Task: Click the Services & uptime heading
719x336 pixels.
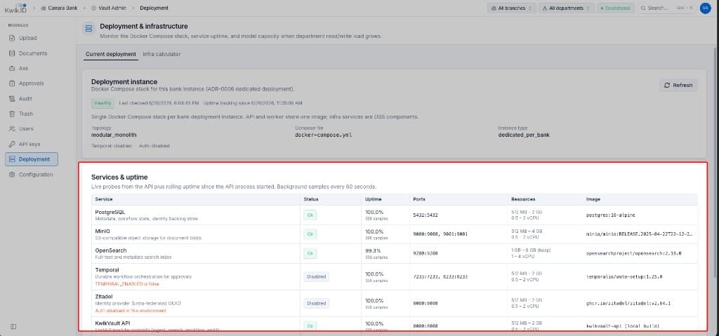Action: (x=119, y=177)
